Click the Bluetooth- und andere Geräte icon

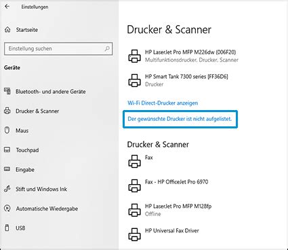(7, 91)
